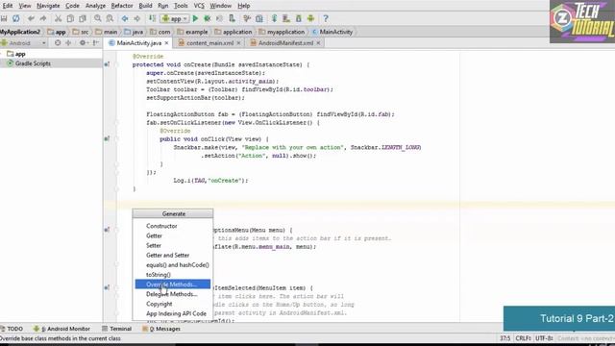The image size is (615, 346).
Task: Choose equals() and hashCode() option
Action: click(173, 265)
